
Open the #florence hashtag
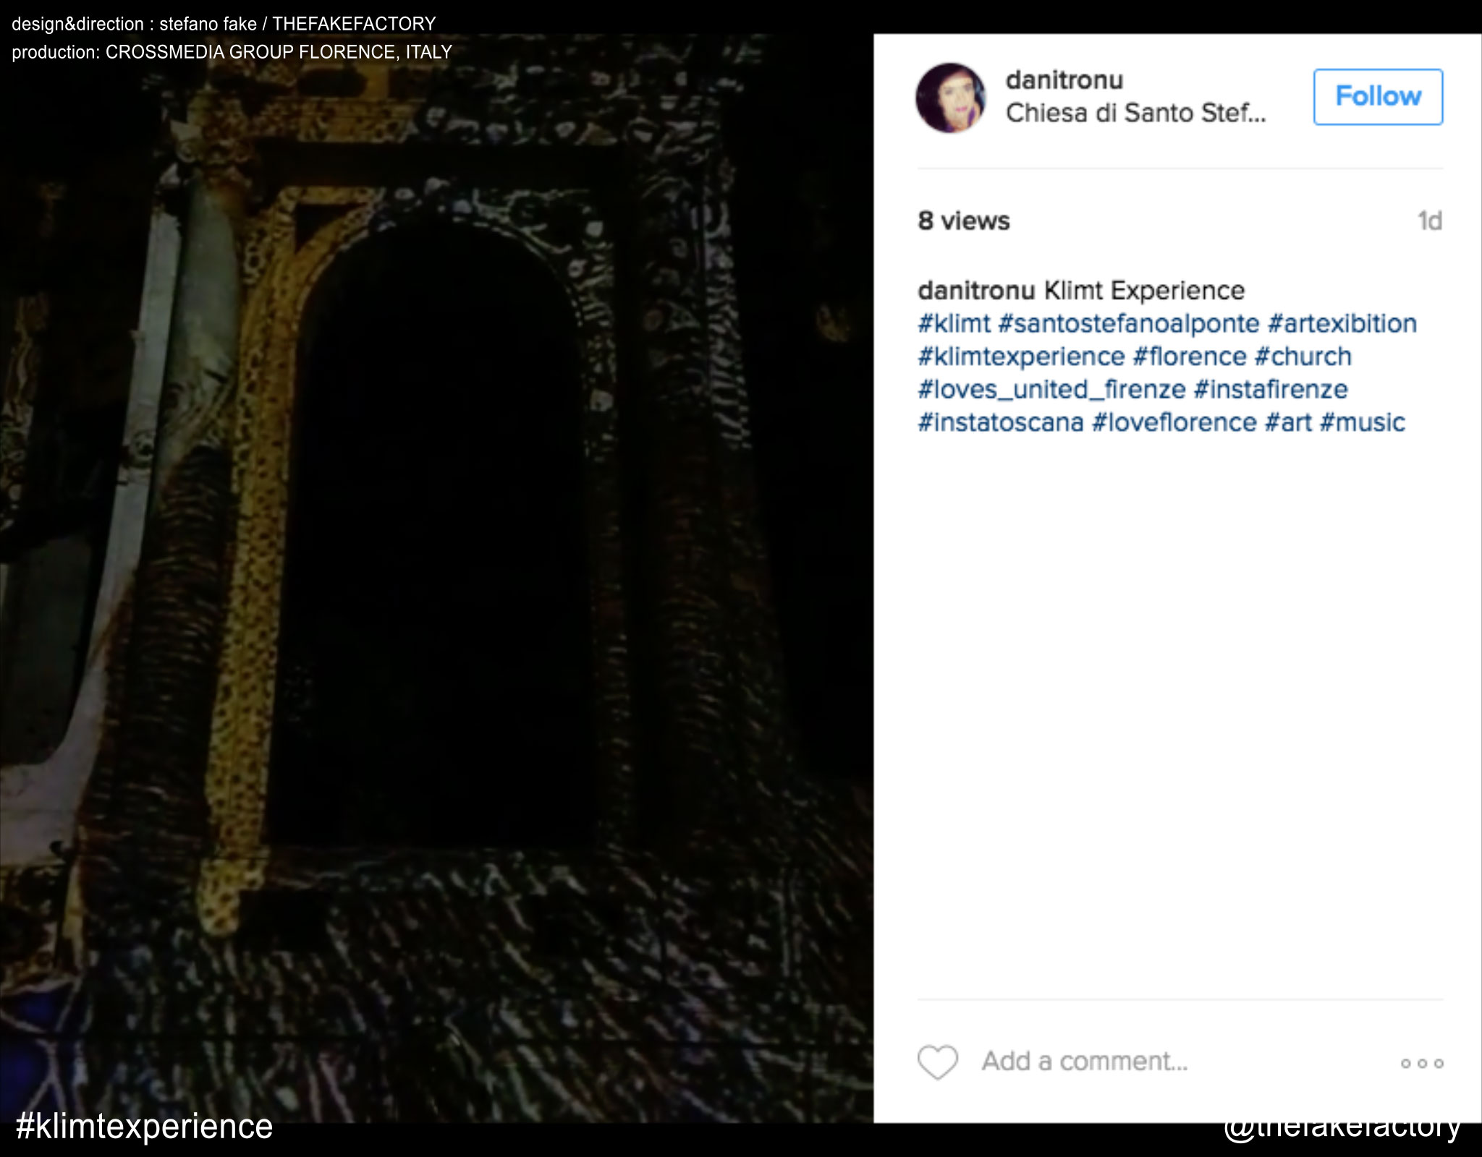coord(1190,357)
